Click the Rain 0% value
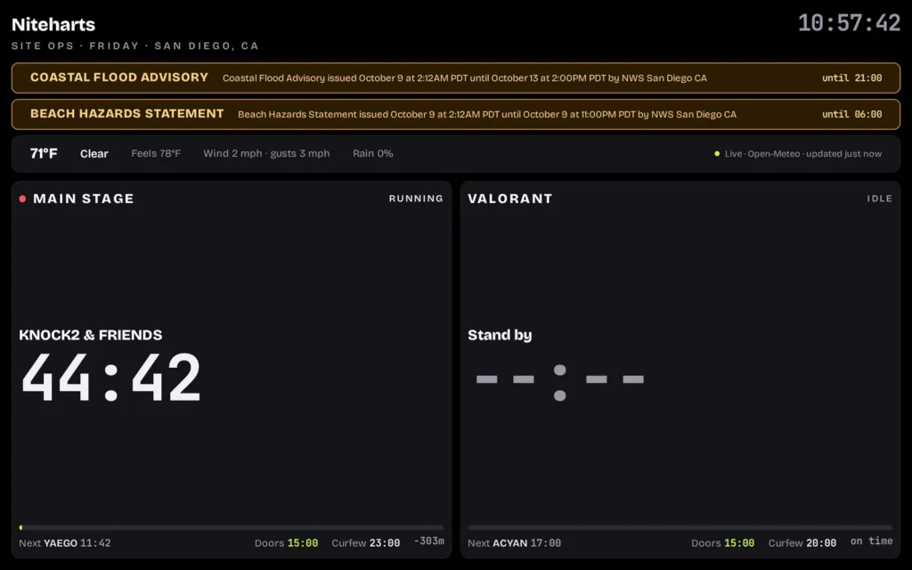The width and height of the screenshot is (912, 570). pyautogui.click(x=373, y=153)
